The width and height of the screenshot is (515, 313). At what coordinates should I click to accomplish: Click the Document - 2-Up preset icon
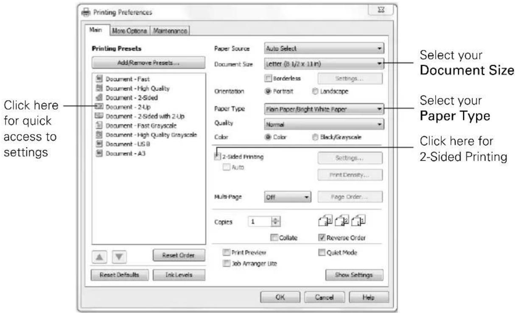(100, 107)
